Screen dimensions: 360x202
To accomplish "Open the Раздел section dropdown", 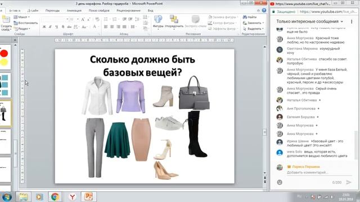I will tap(22, 29).
